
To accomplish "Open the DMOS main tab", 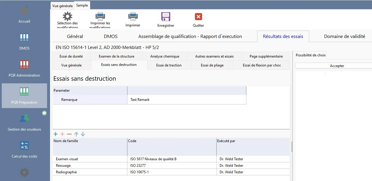I will [111, 36].
